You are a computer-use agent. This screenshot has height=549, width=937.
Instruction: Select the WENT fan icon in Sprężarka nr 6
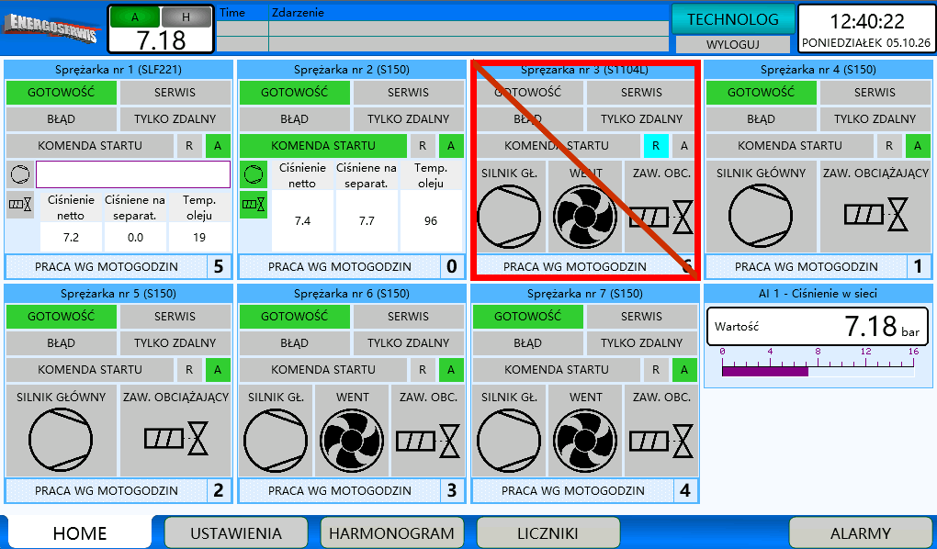pyautogui.click(x=352, y=441)
